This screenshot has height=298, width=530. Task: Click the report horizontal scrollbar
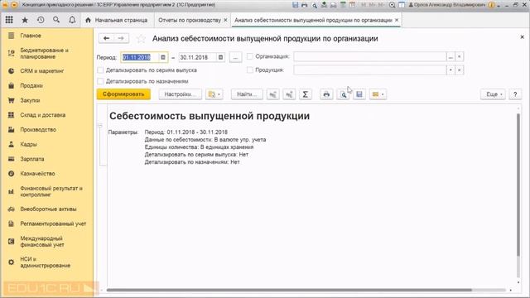pos(289,290)
